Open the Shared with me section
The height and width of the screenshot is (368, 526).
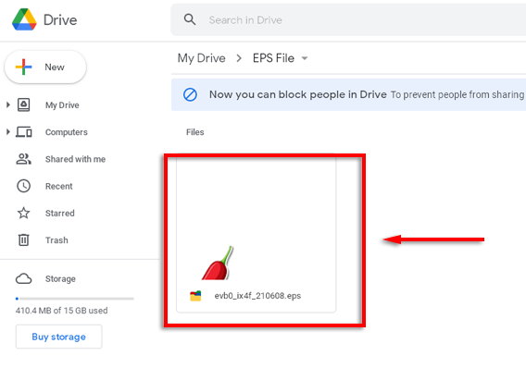[x=76, y=159]
